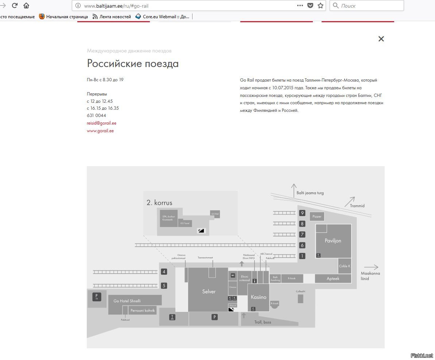This screenshot has height=360, width=435.
Task: Reload the current page
Action: (x=15, y=5)
